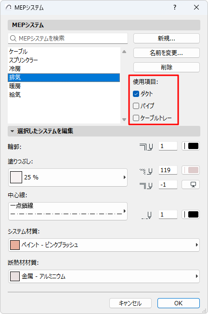Click the list scroll up arrow
The width and height of the screenshot is (208, 314).
tap(124, 52)
